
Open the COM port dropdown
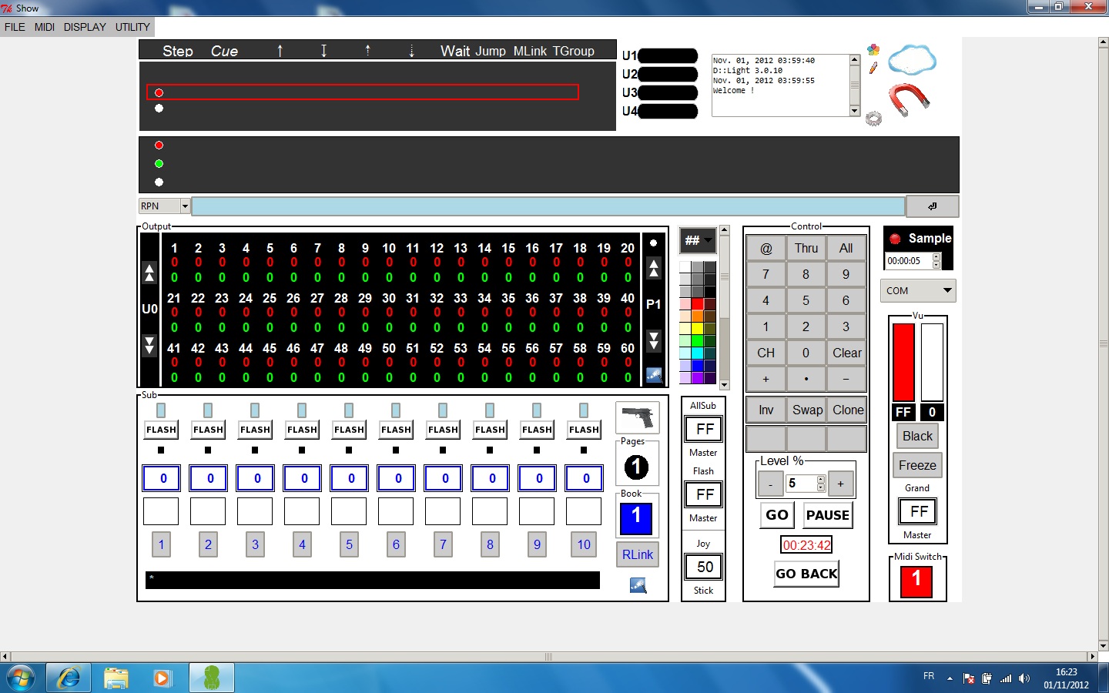(x=947, y=290)
